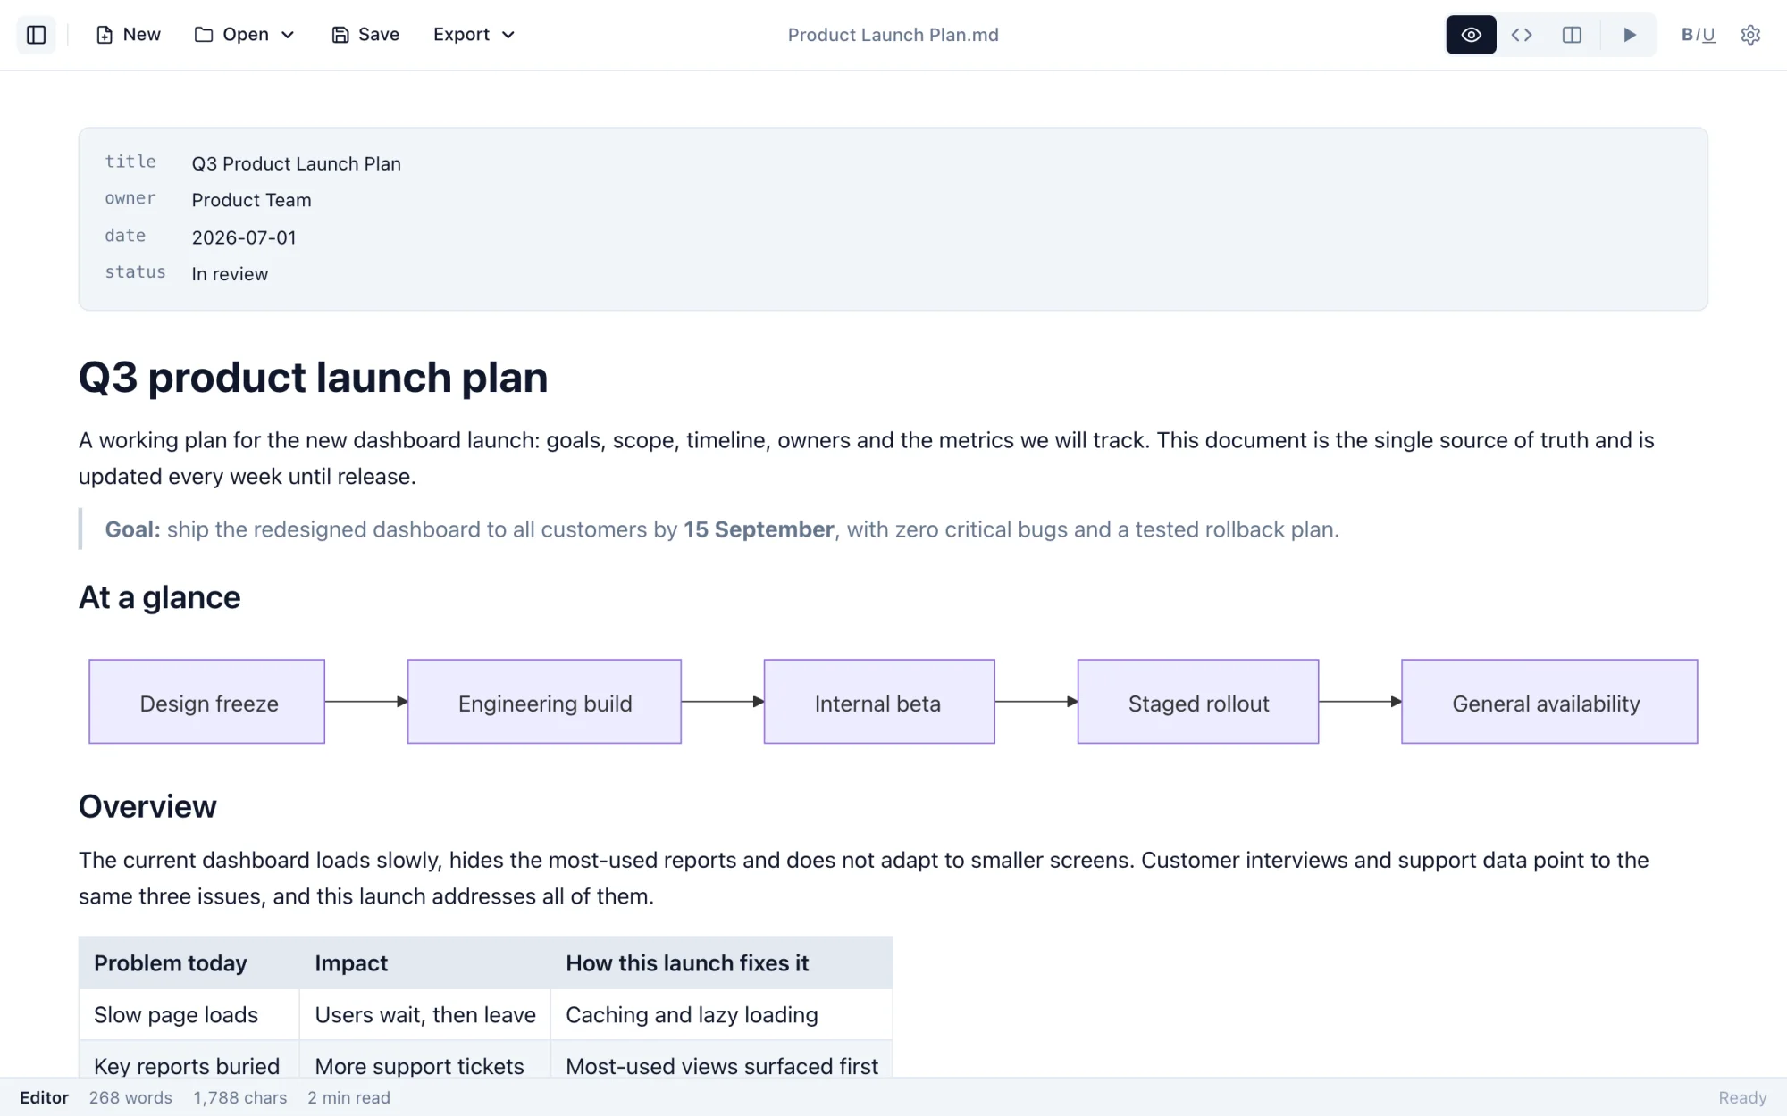Expand the Export dropdown menu
Viewport: 1787px width, 1116px height.
474,35
